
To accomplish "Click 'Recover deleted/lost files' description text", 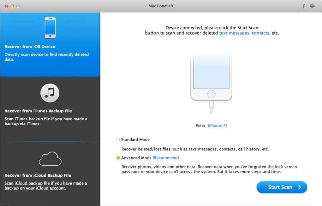I will [x=195, y=149].
